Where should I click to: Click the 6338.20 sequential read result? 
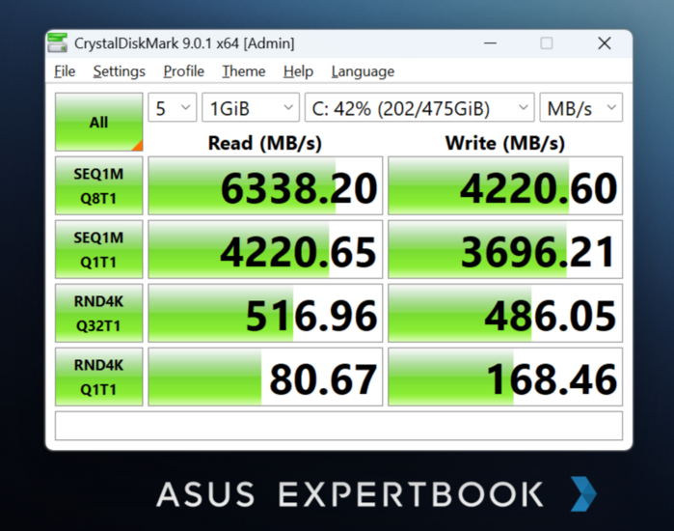tap(265, 186)
